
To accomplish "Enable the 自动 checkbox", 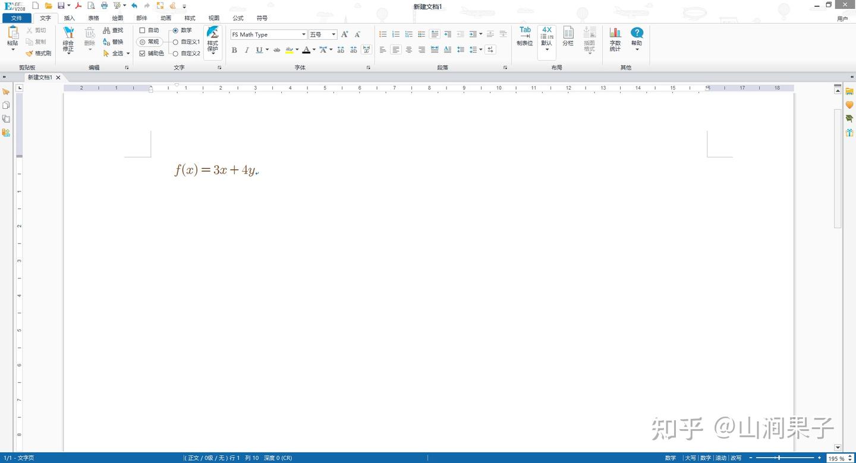I will point(142,30).
